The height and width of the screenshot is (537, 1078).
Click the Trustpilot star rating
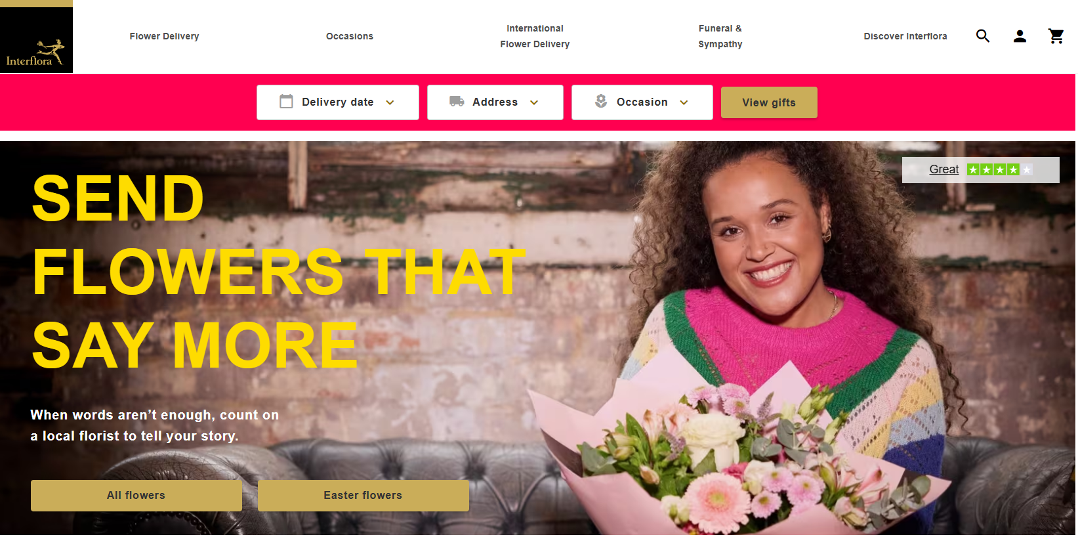point(999,170)
